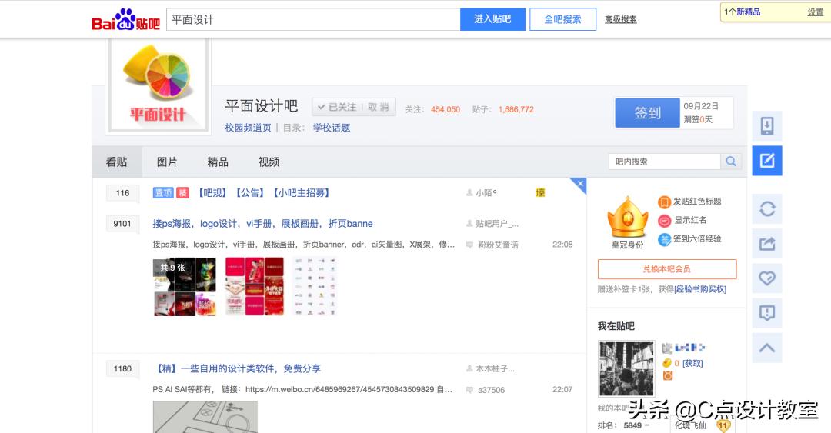The image size is (831, 433).
Task: Click the orange badge icon under coin
Action: (668, 376)
